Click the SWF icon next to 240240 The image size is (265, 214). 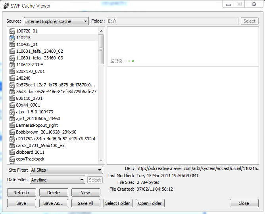click(12, 78)
